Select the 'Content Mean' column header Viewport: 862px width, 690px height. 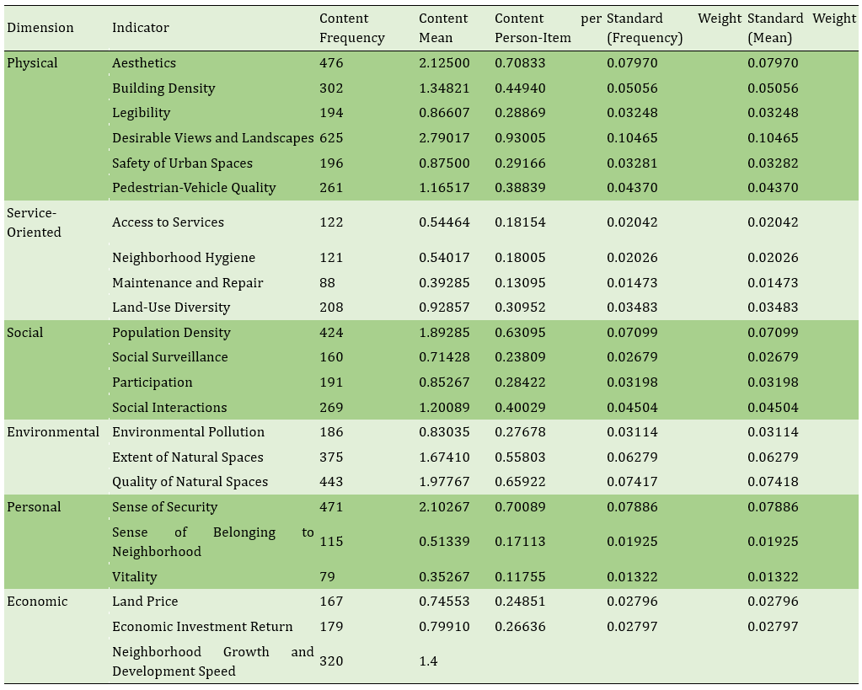(x=443, y=28)
